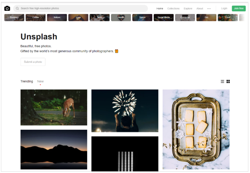The height and width of the screenshot is (173, 250).
Task: Open the fireworks photo thumbnail
Action: (x=125, y=111)
